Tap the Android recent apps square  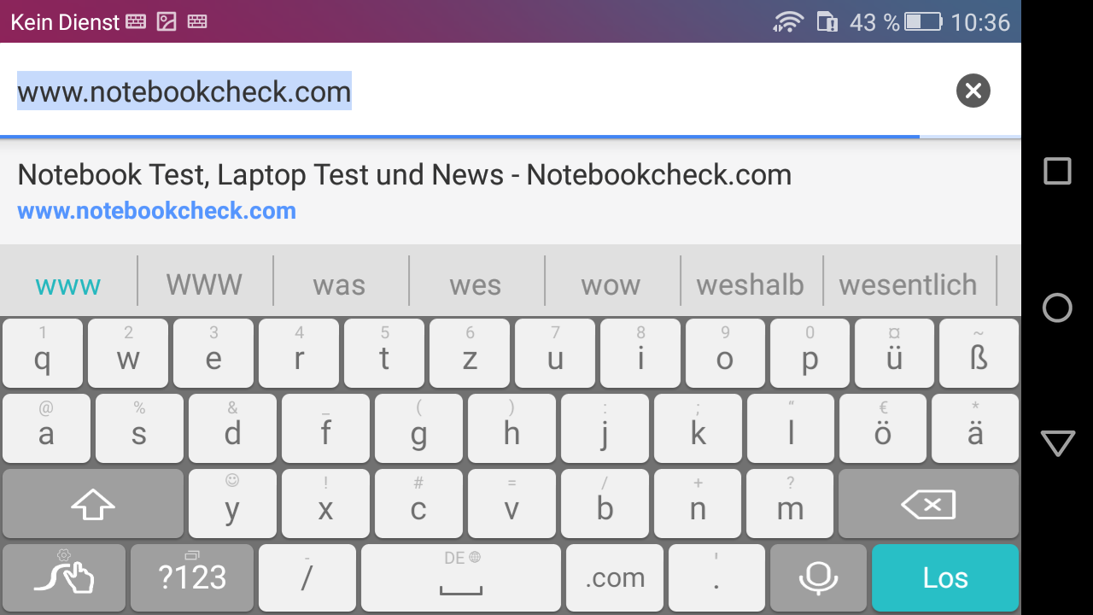coord(1057,171)
